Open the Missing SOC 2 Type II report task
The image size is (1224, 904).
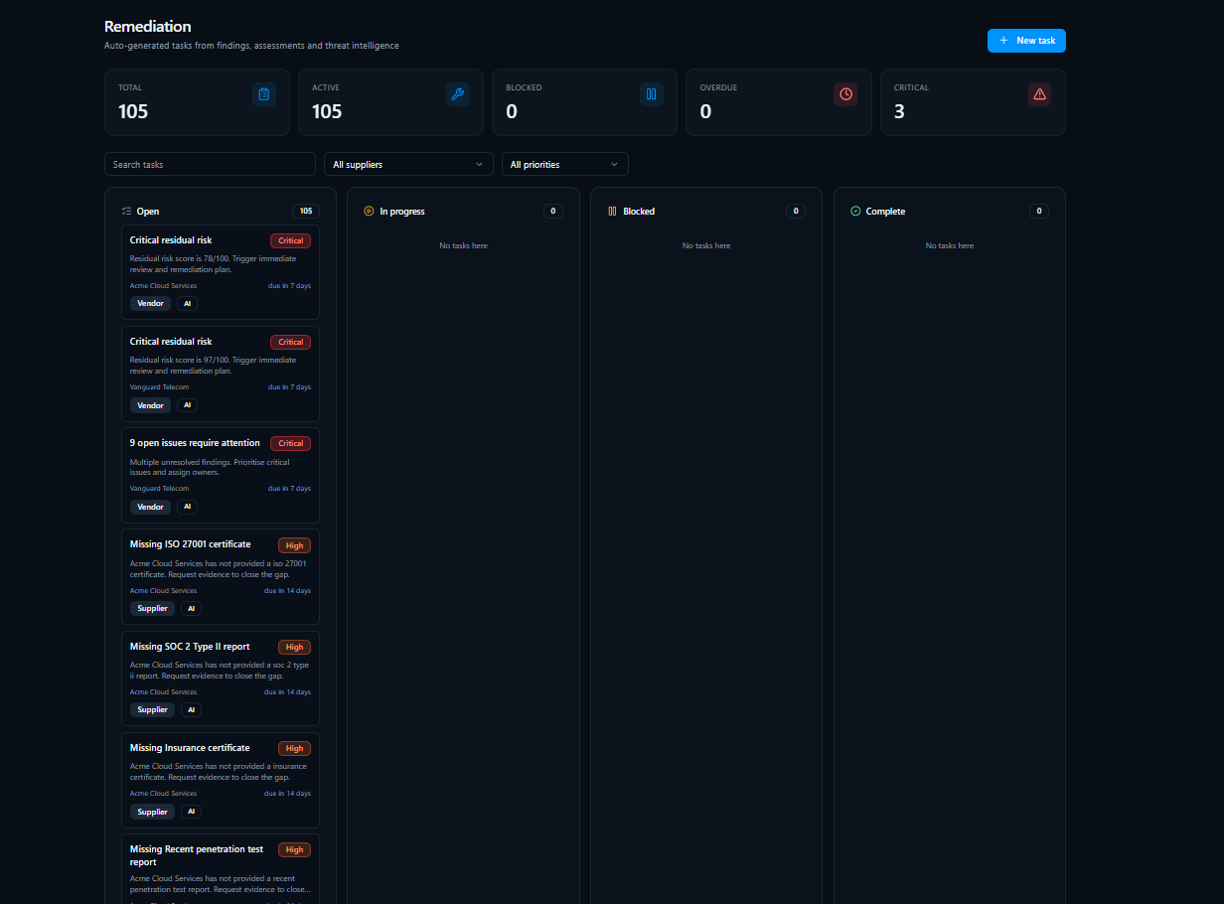221,678
